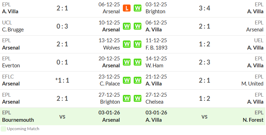Open the *1:1 EFLC score
The image size is (266, 135).
coord(62,80)
